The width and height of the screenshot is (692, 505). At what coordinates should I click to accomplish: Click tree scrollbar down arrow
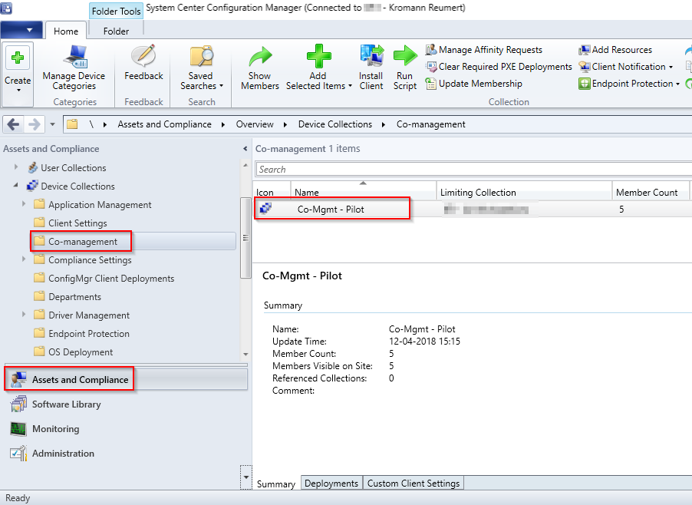tap(245, 355)
